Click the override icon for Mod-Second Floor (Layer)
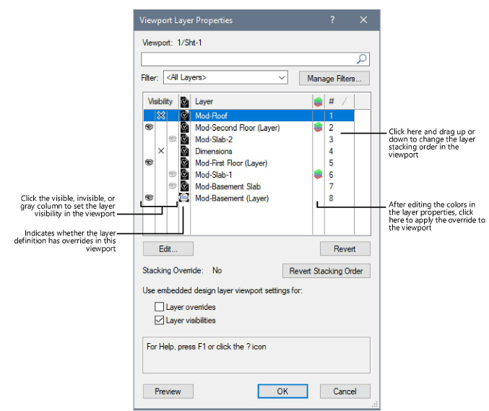 pyautogui.click(x=184, y=128)
